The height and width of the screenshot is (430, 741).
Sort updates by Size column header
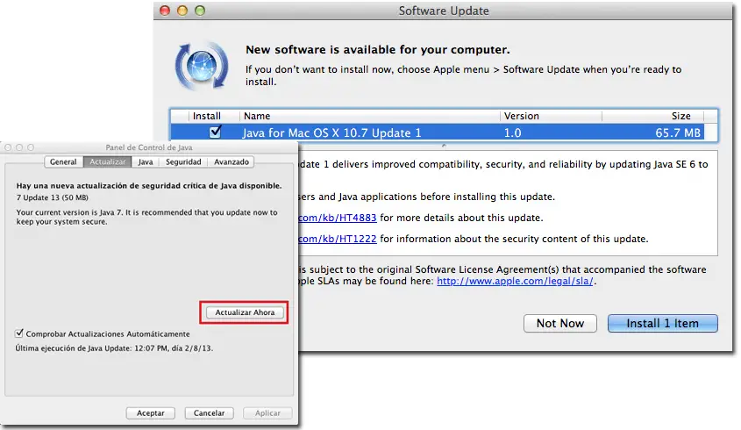[653, 116]
